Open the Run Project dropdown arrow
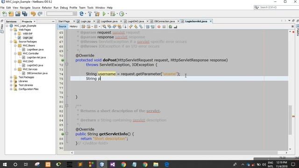This screenshot has width=299, height=168. (108, 14)
